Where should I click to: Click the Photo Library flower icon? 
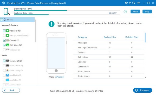(x=8, y=70)
